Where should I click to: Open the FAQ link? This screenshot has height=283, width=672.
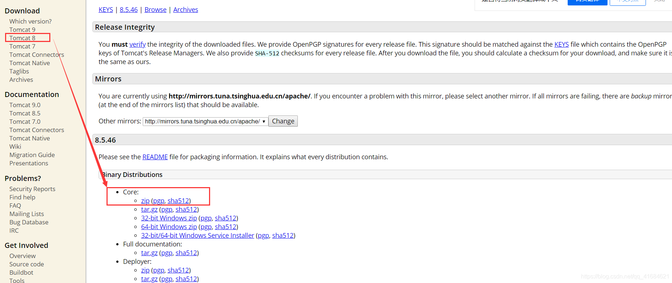15,206
